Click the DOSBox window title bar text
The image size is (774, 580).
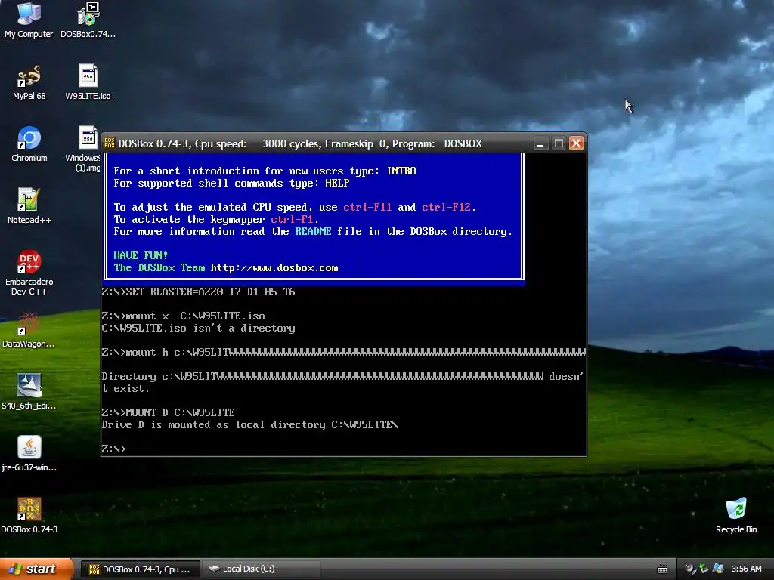300,144
